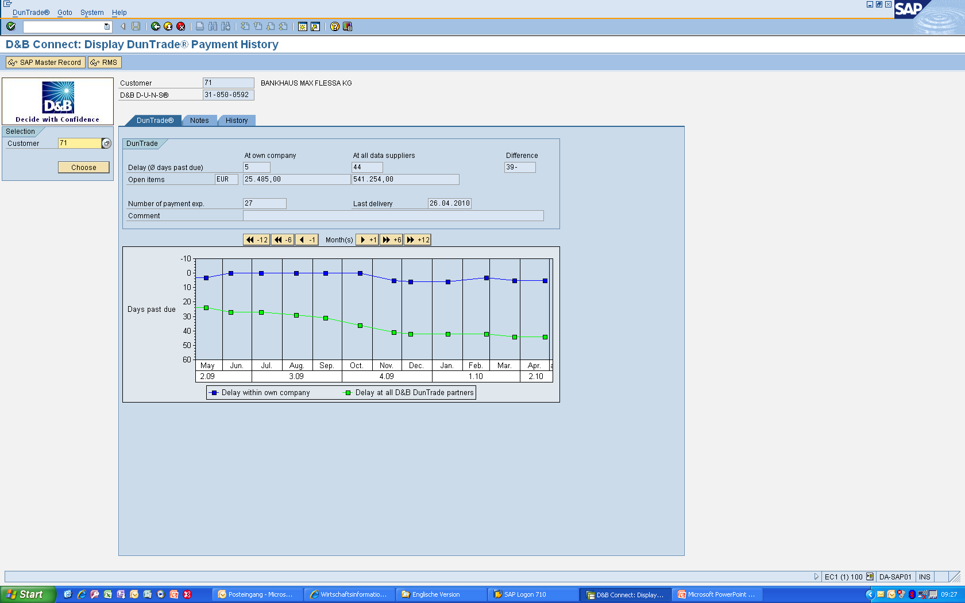This screenshot has height=603, width=965.
Task: Move chart forward 1 month
Action: [368, 240]
